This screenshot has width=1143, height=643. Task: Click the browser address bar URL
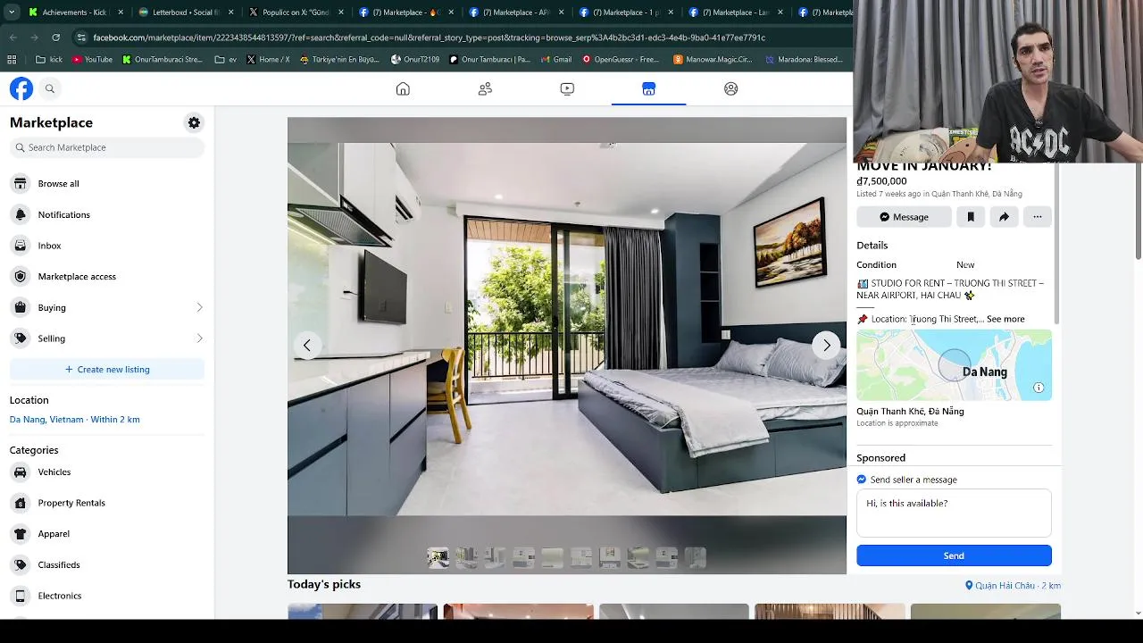[x=429, y=38]
